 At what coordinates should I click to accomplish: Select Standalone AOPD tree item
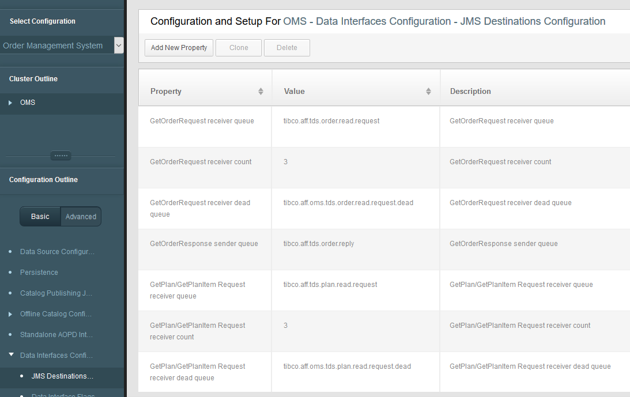56,335
